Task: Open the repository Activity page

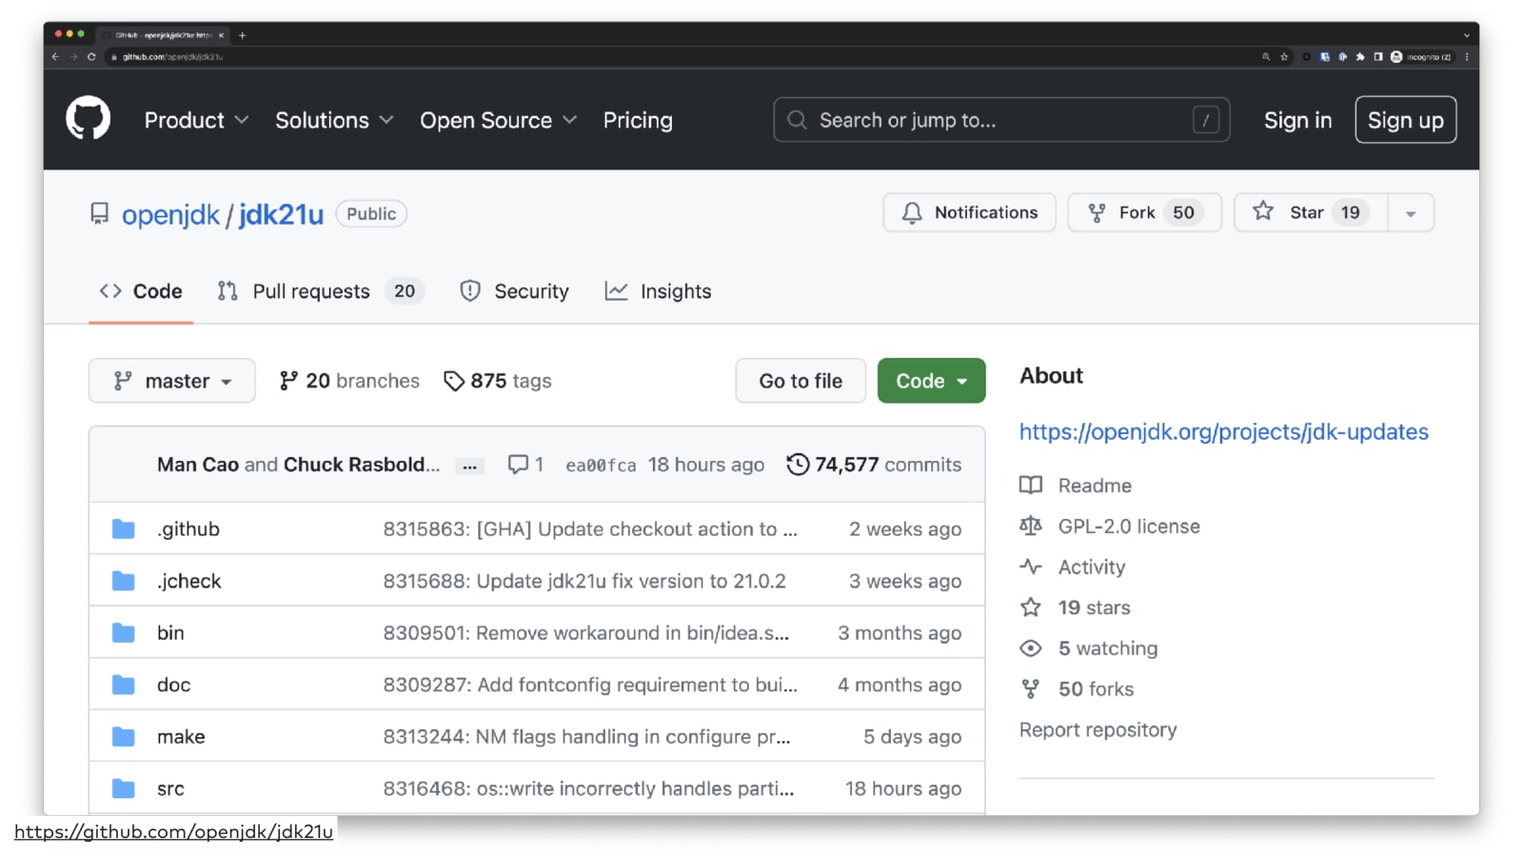Action: coord(1073,568)
